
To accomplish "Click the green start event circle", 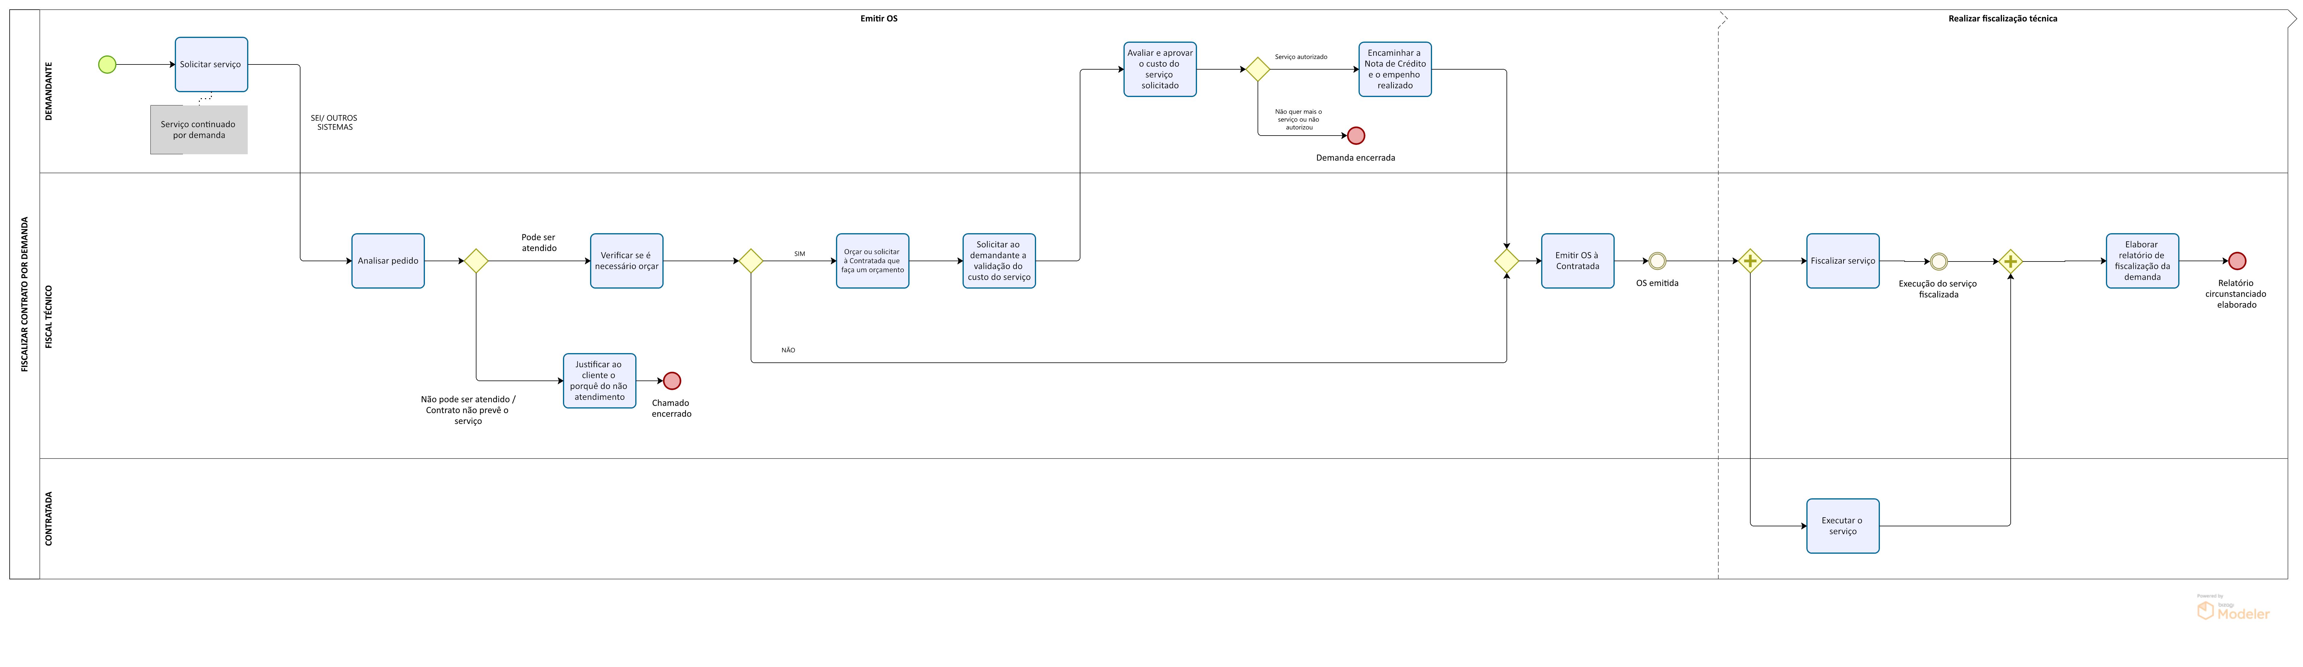I will tap(107, 64).
